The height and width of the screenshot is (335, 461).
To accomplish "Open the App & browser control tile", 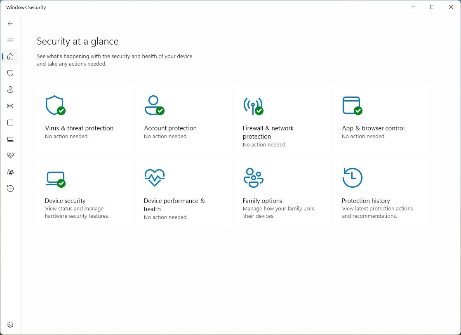I will pos(381,120).
